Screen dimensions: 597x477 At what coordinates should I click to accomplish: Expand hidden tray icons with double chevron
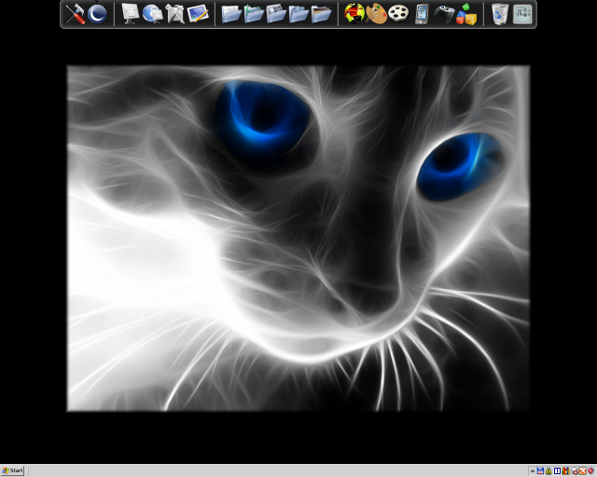[x=533, y=470]
